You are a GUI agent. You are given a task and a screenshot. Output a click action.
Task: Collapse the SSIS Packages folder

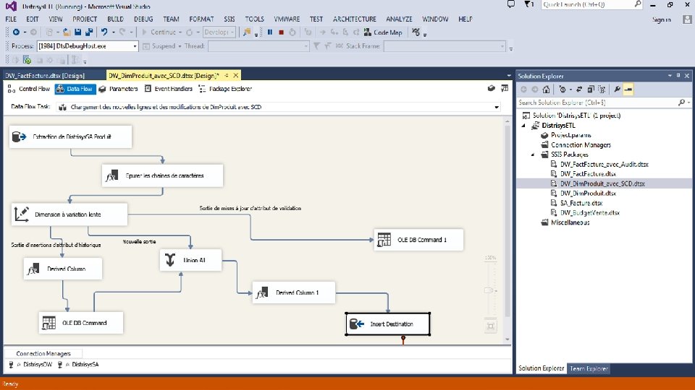coord(533,155)
